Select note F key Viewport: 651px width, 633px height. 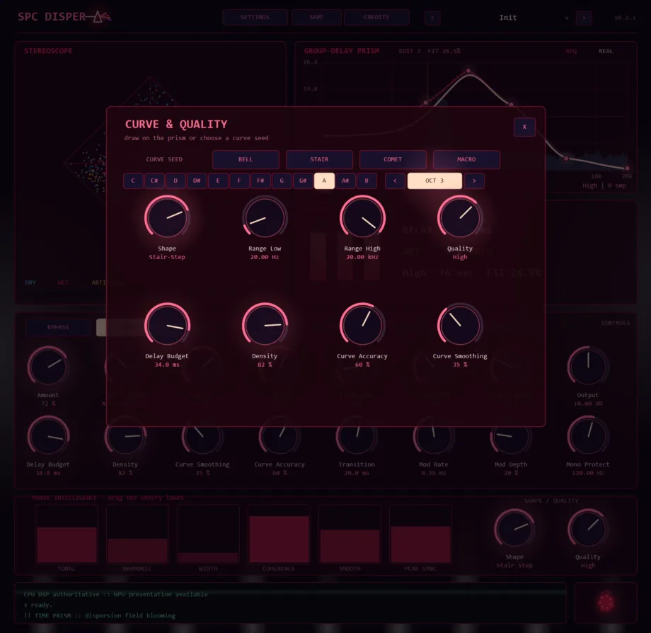pos(239,181)
